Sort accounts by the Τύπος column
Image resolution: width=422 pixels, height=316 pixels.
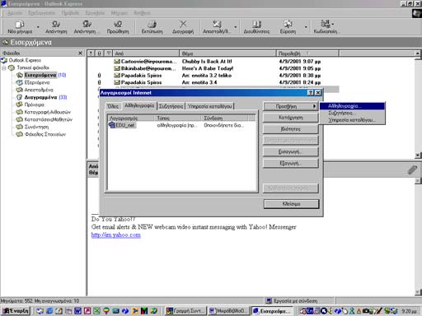coord(178,118)
